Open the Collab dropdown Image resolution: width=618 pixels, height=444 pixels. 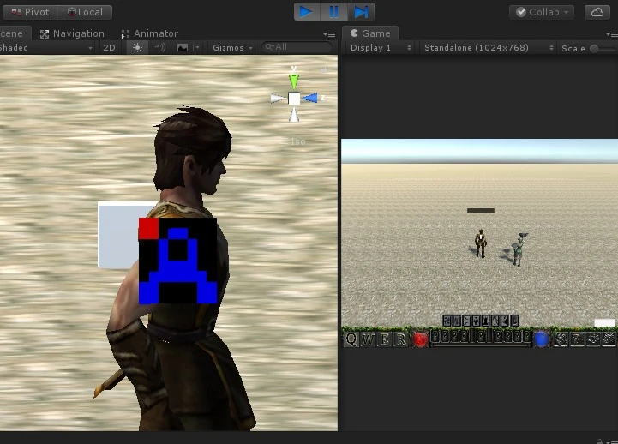pos(542,12)
